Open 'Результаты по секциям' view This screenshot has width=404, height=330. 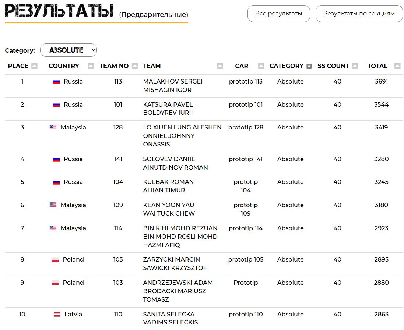[x=359, y=14]
